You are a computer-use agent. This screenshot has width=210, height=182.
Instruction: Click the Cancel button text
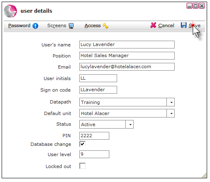pos(166,25)
